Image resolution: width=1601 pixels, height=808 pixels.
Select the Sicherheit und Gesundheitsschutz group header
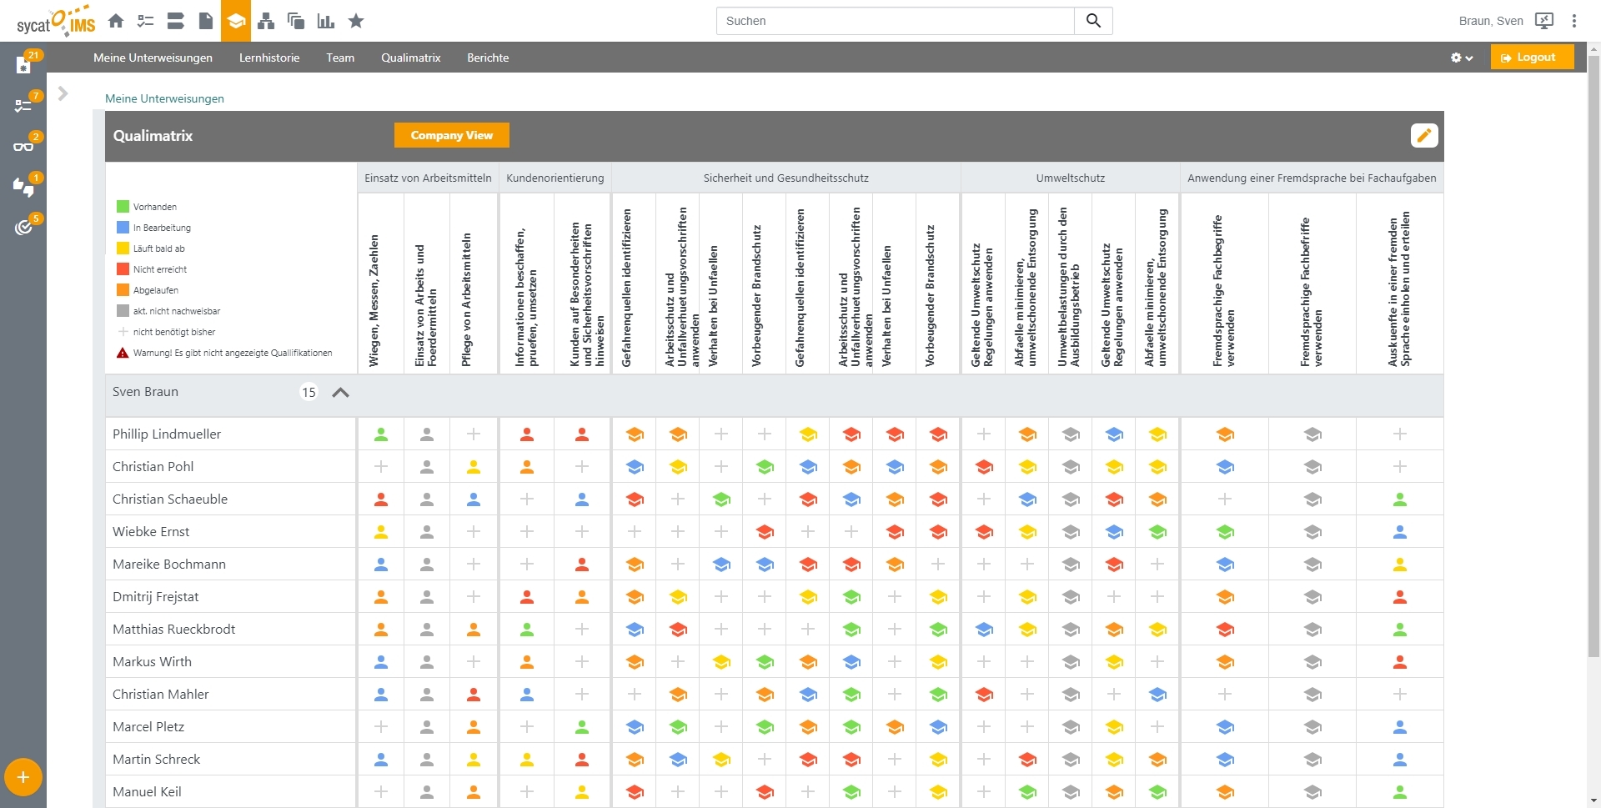tap(786, 178)
